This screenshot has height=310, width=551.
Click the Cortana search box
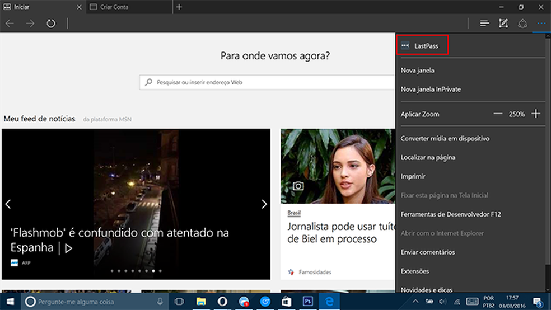click(x=96, y=302)
